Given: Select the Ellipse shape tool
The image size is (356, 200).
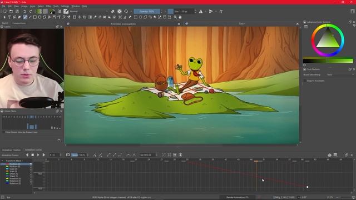Looking at the screenshot, I should [x=39, y=17].
